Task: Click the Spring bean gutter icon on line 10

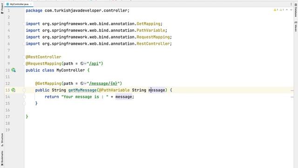Action: point(14,70)
